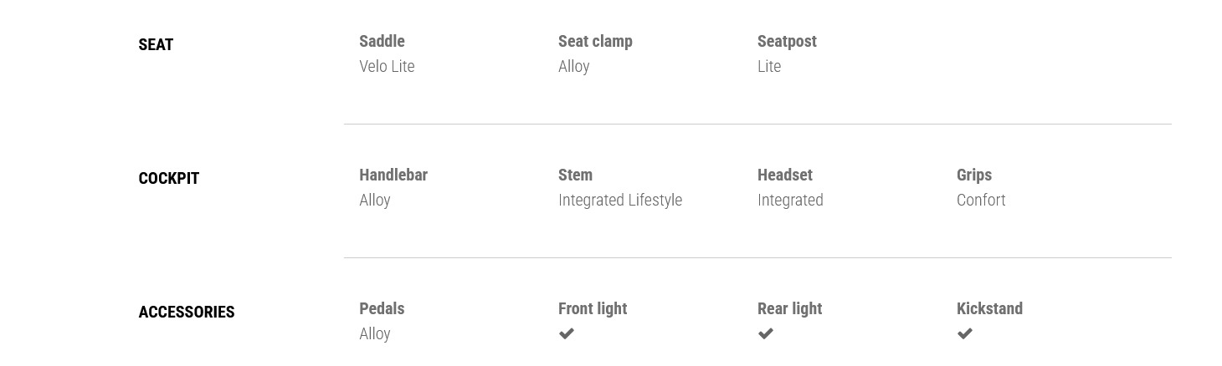Click the Velo Lite saddle value

tap(387, 66)
